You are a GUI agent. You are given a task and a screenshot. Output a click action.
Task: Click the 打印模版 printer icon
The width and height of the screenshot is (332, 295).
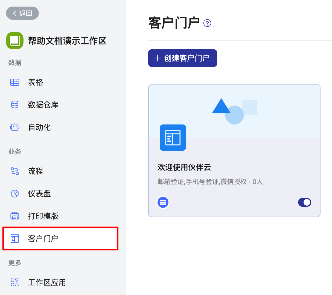(x=15, y=216)
